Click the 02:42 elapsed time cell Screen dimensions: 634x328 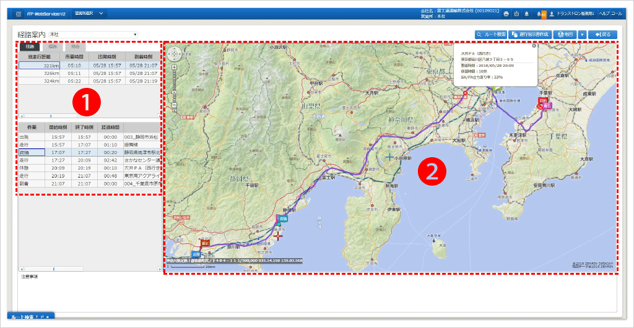pos(110,160)
